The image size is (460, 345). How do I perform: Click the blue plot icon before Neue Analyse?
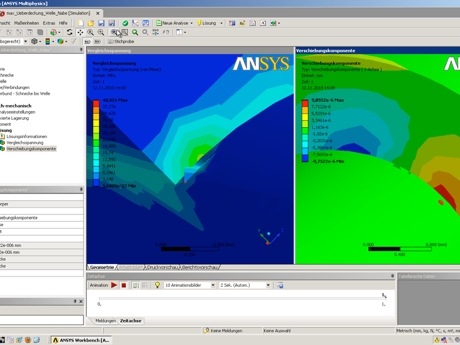[x=146, y=23]
